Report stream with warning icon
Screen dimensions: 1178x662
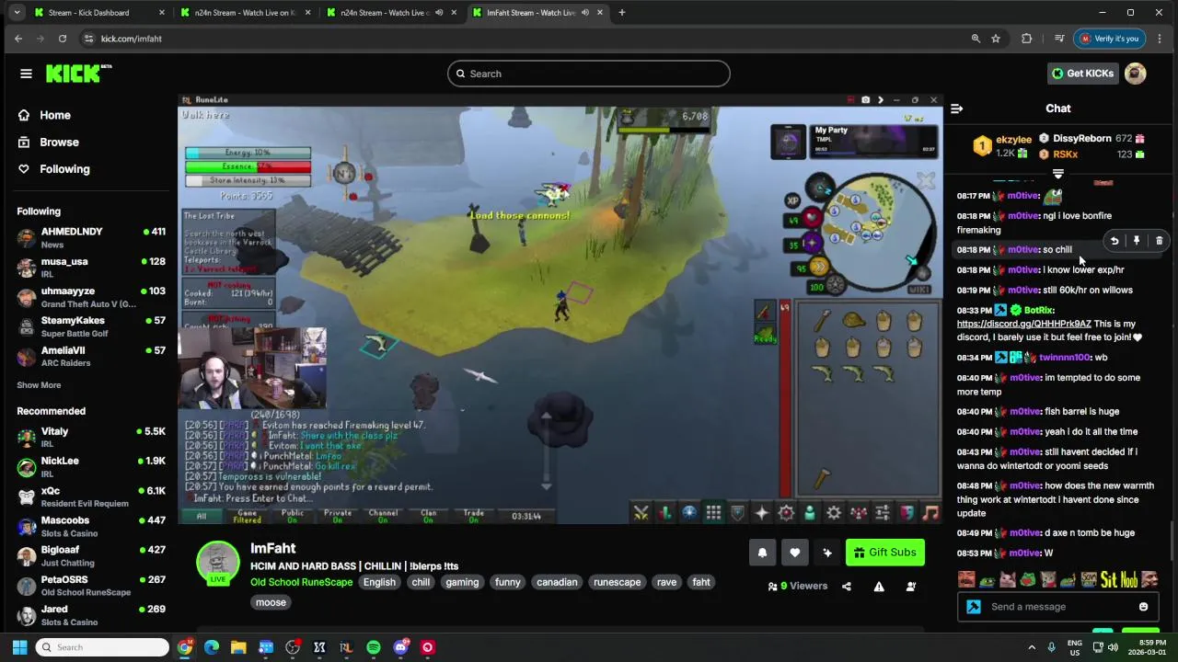point(879,587)
